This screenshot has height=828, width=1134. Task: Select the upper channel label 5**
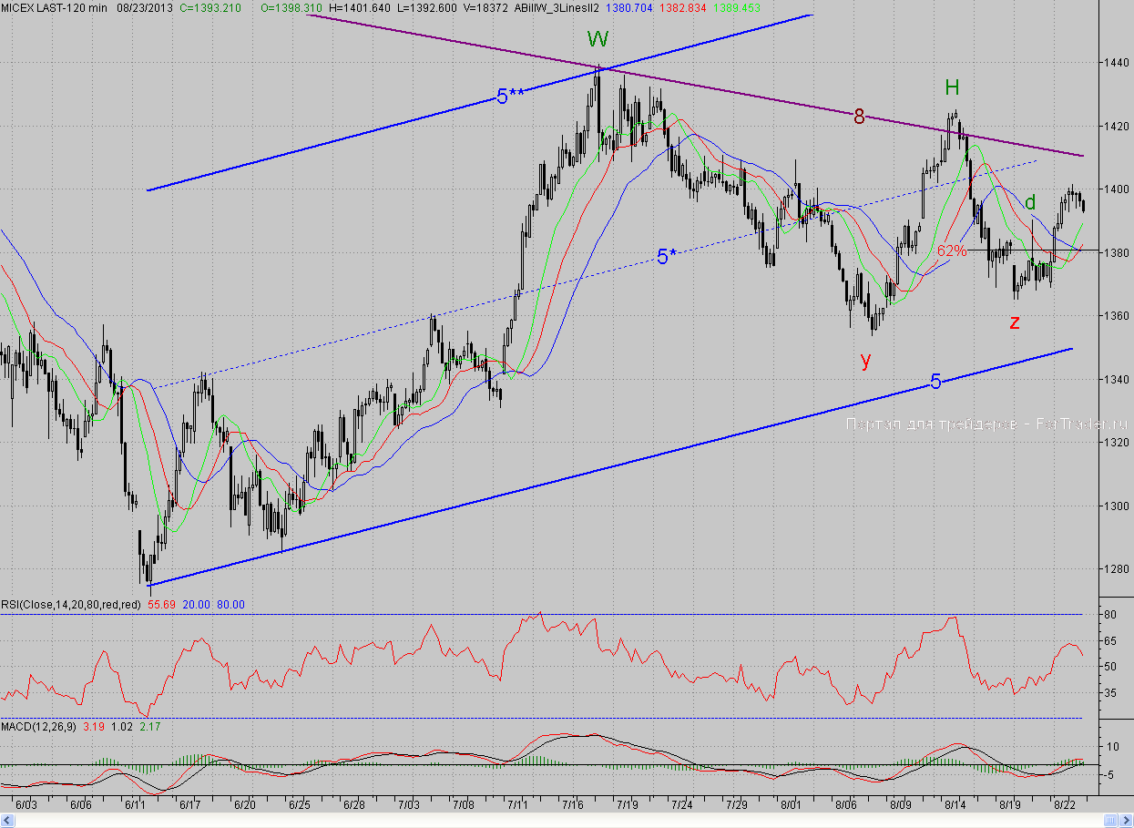click(x=510, y=96)
